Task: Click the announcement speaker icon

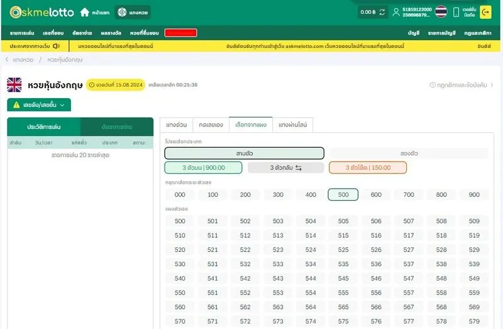Action: (x=56, y=46)
